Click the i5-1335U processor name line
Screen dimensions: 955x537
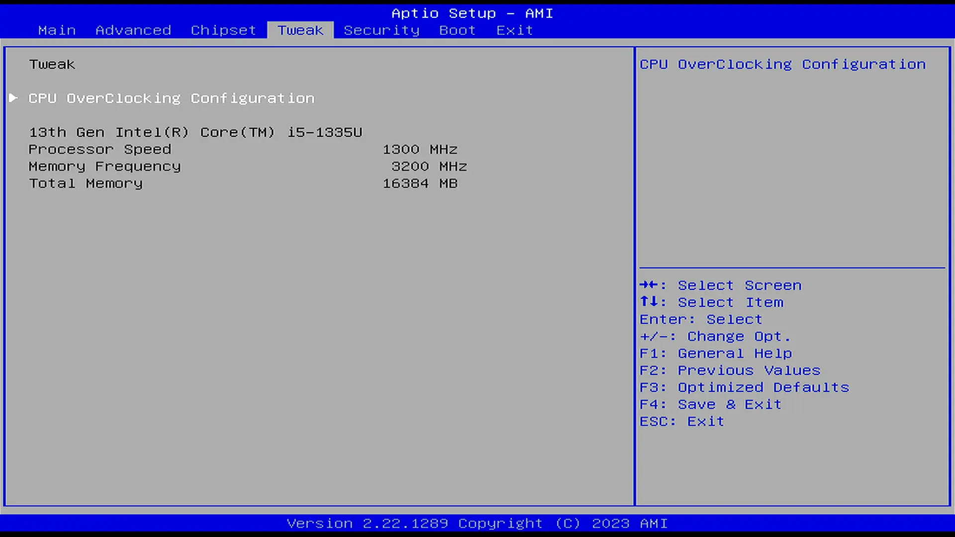[195, 132]
